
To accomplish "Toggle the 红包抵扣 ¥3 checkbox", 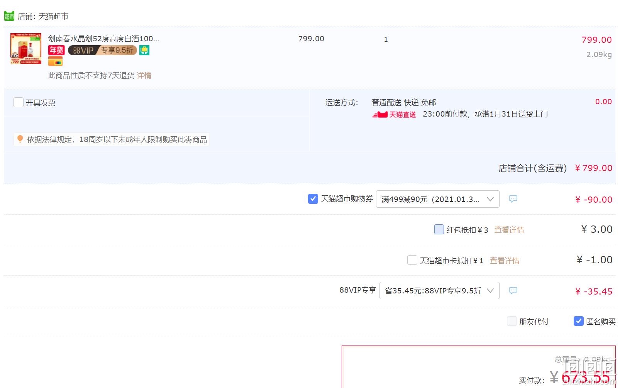I will 439,229.
